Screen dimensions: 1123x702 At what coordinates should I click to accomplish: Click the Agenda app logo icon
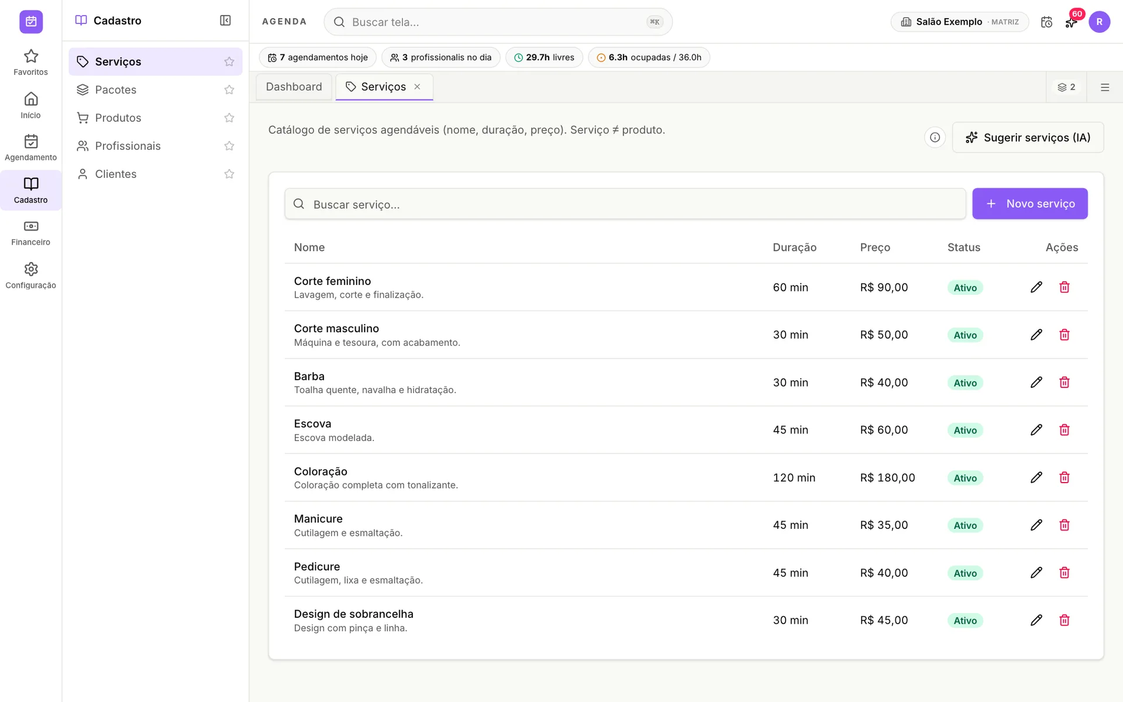point(30,22)
